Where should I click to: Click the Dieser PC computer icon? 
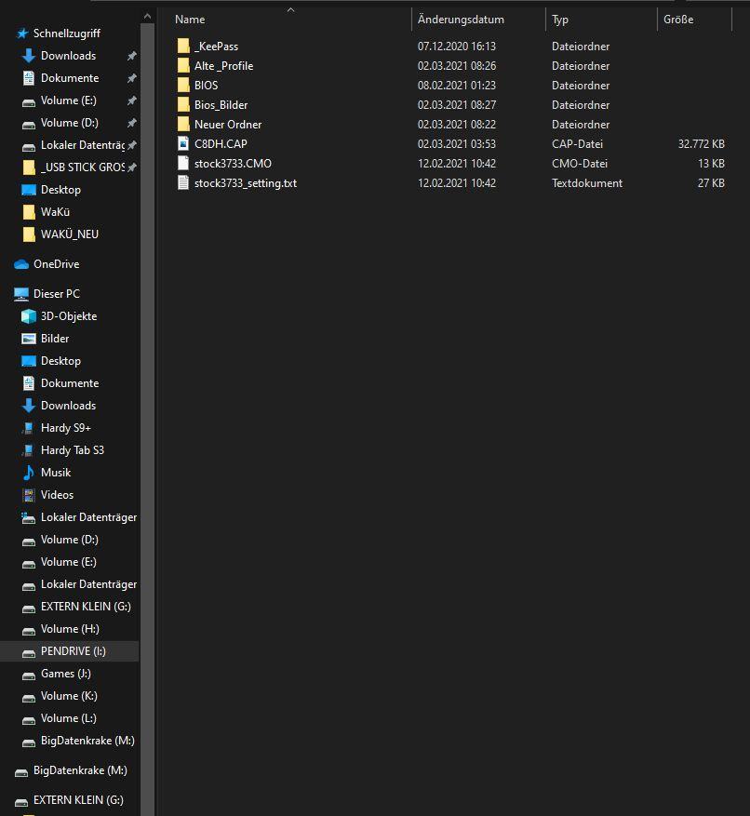click(21, 294)
